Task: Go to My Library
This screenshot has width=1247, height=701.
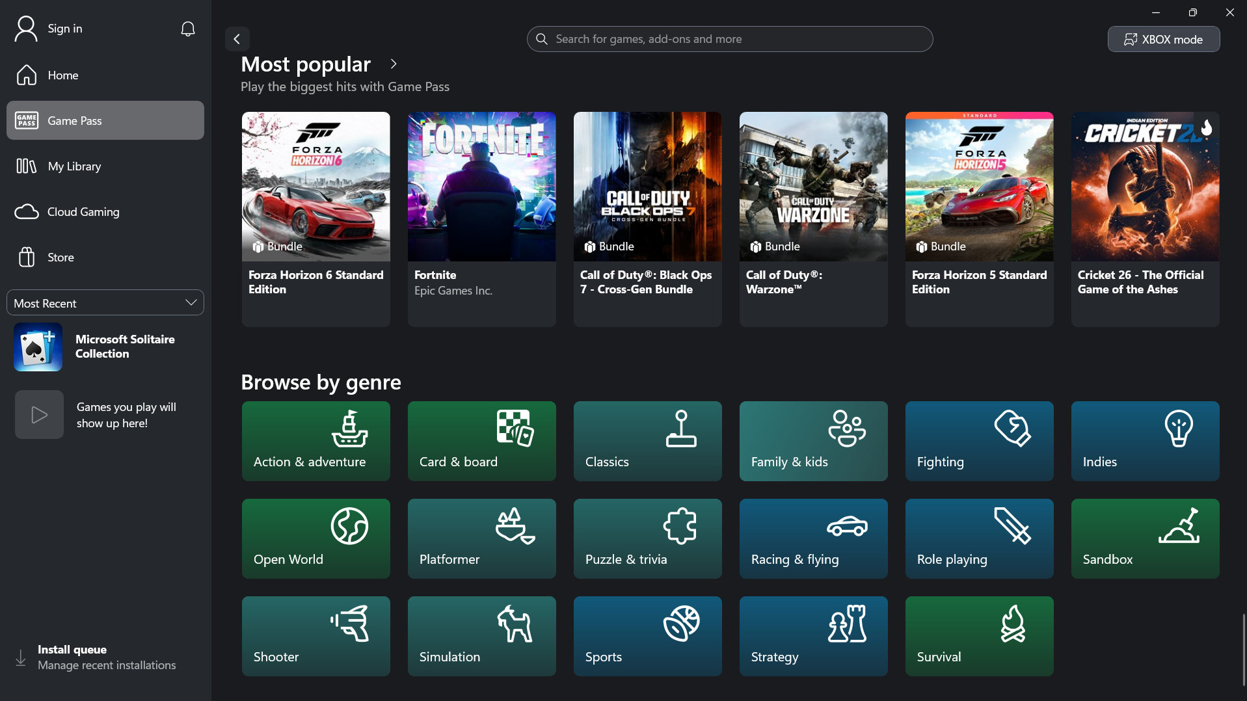Action: [105, 166]
